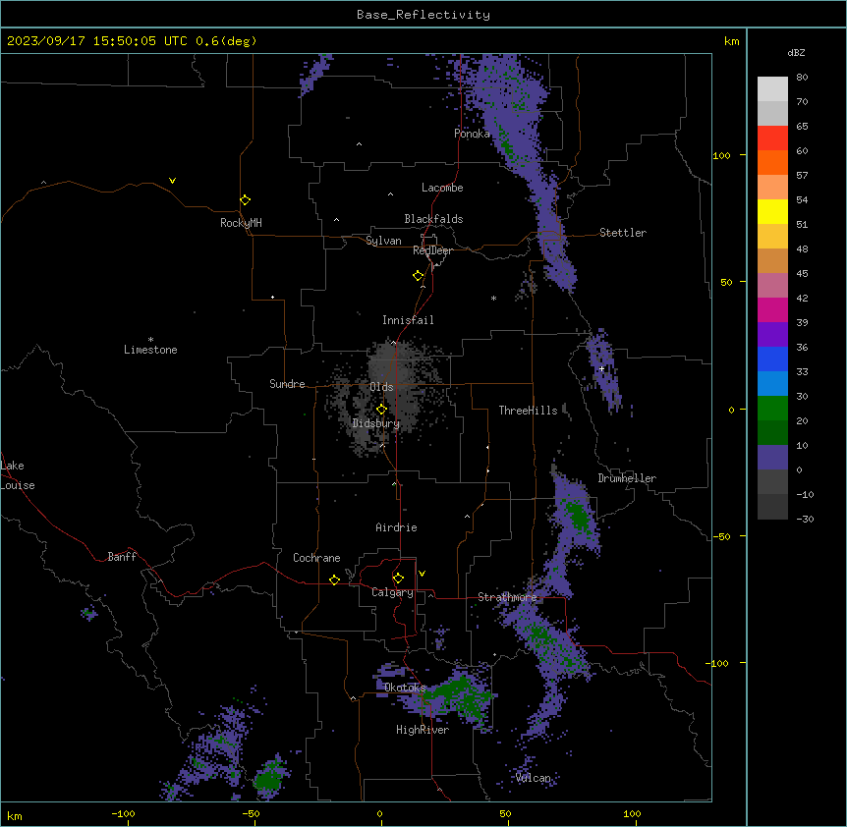Click the Innisfail city label
Viewport: 847px width, 827px height.
click(408, 320)
